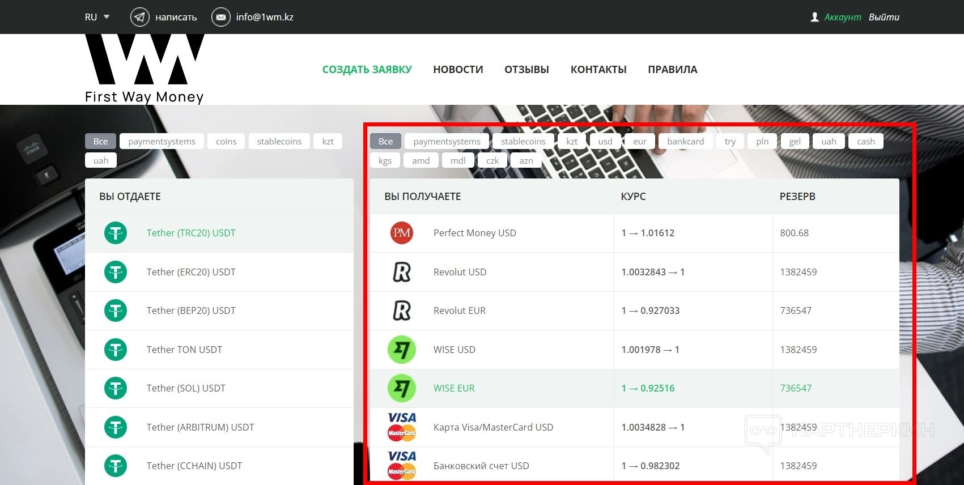The height and width of the screenshot is (485, 964).
Task: Click the Telegram paper-plane icon
Action: coord(139,17)
